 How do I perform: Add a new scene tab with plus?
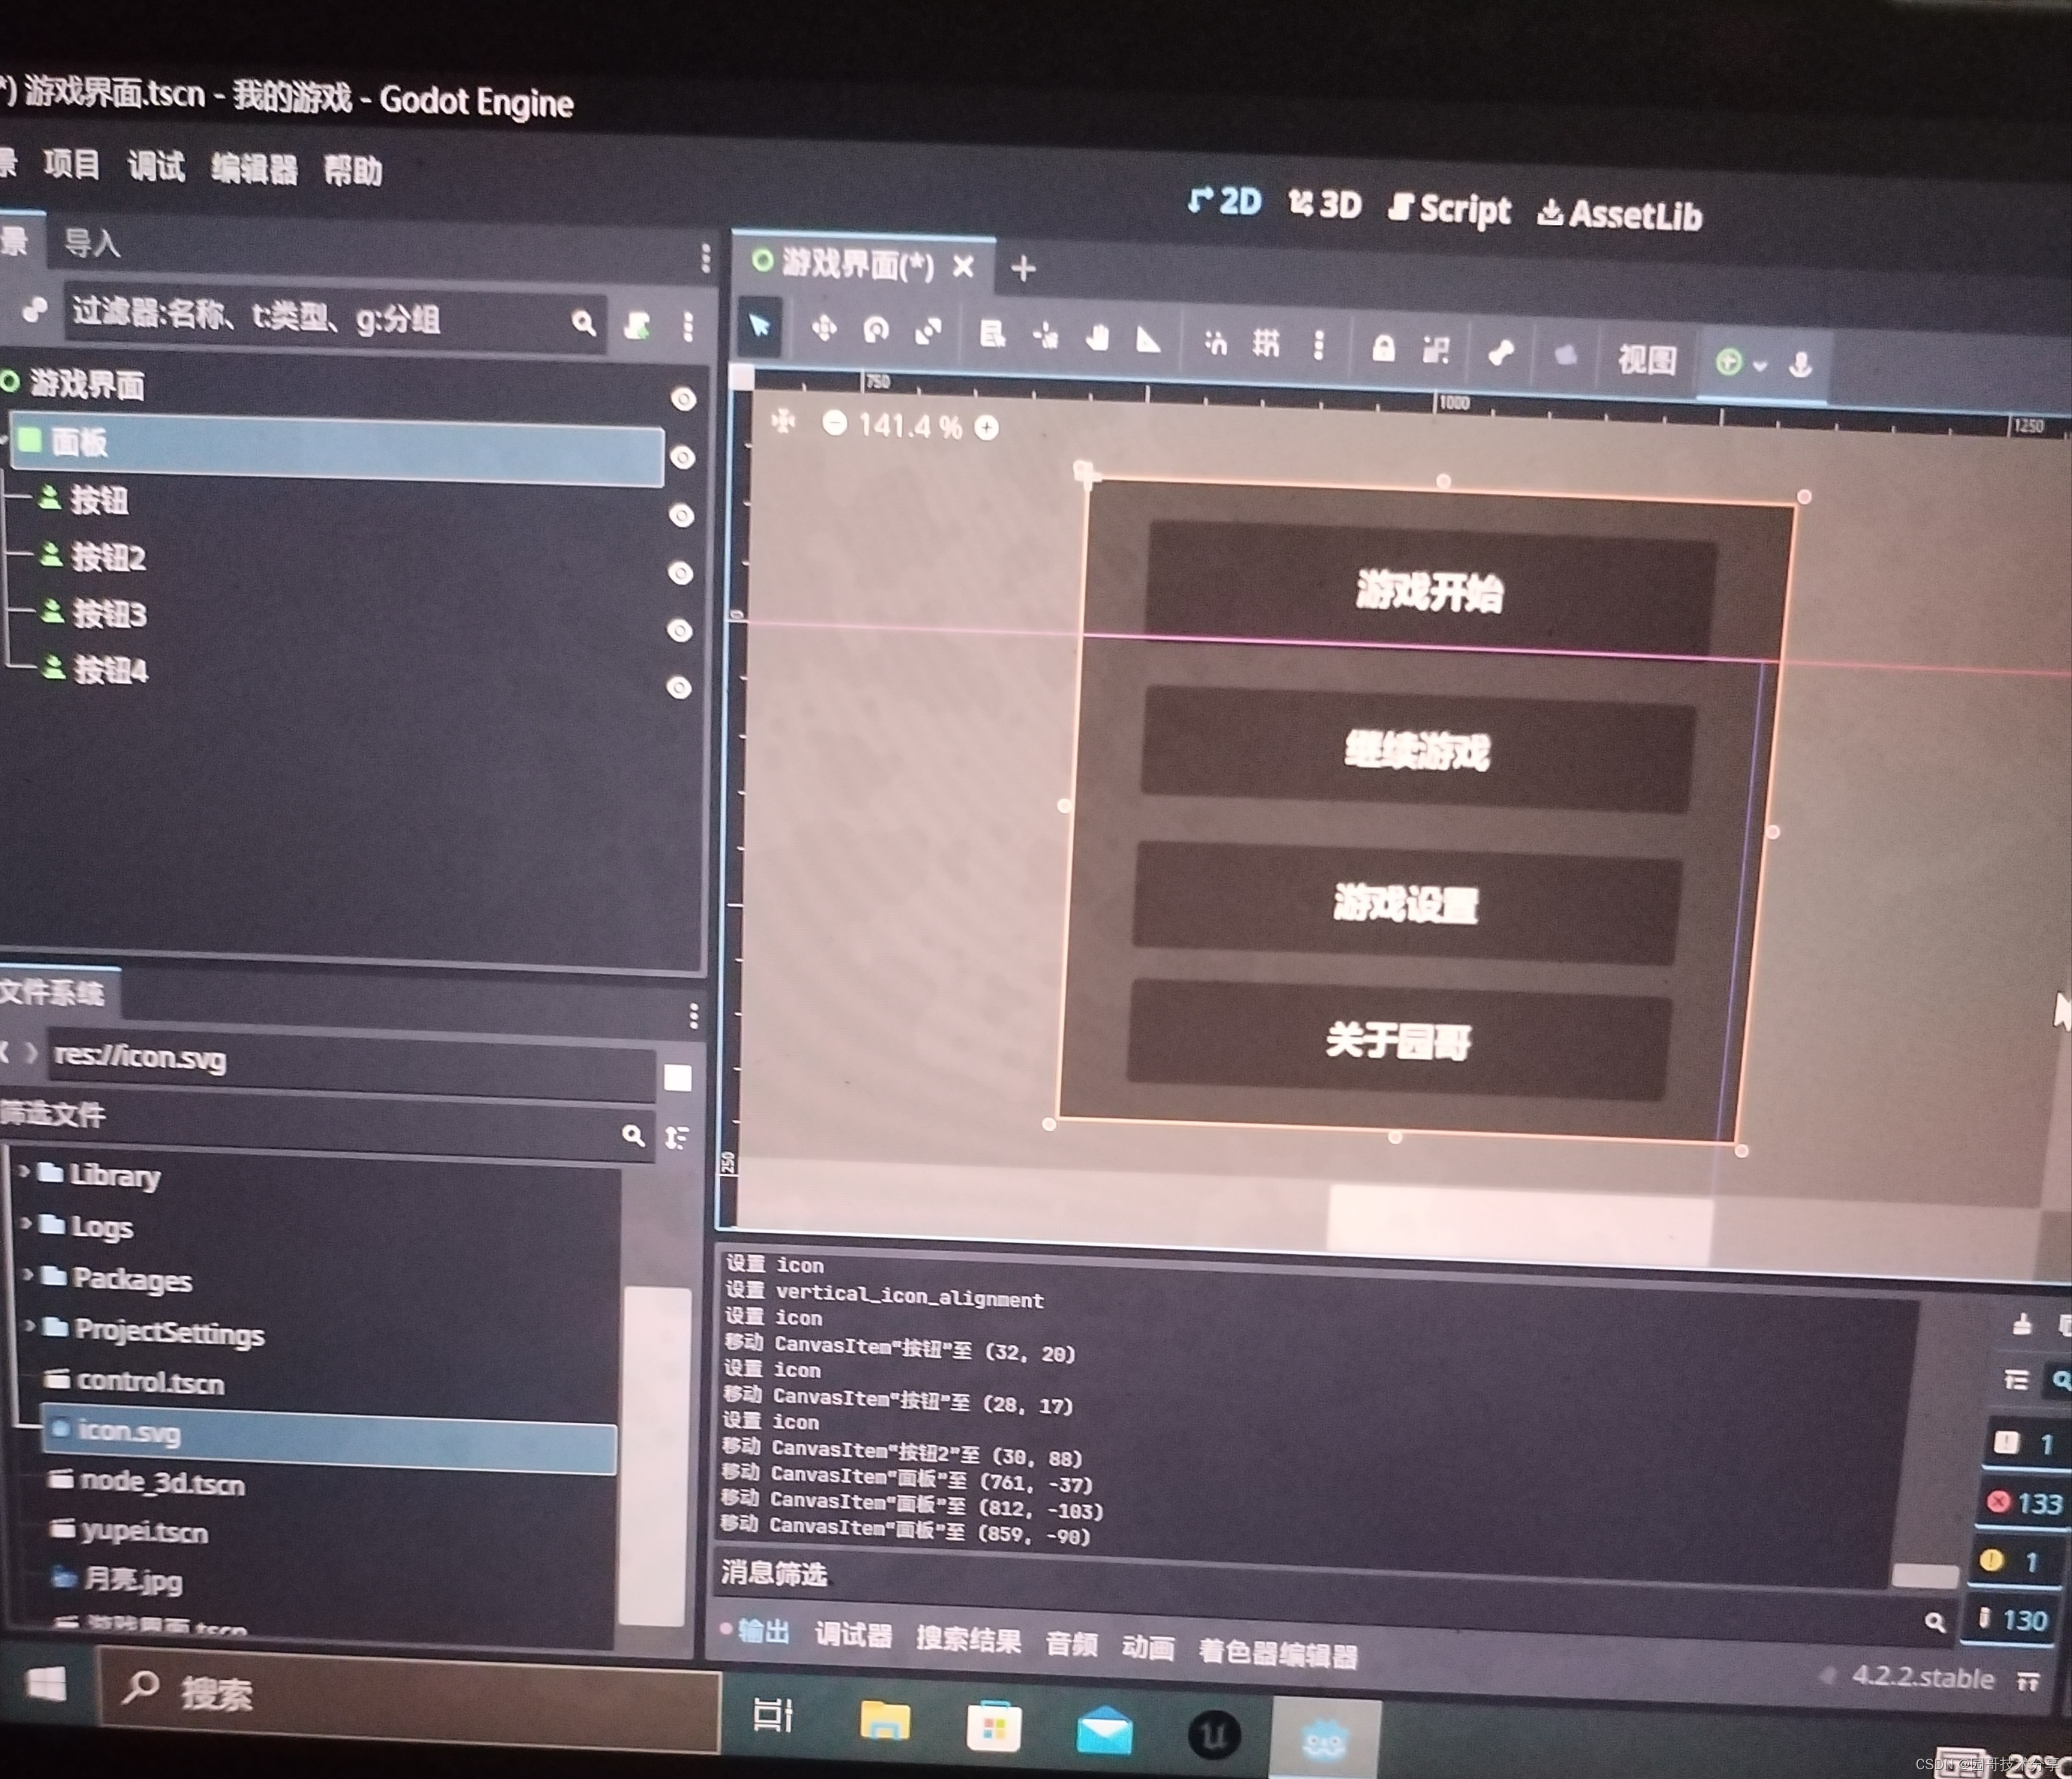pos(1023,268)
